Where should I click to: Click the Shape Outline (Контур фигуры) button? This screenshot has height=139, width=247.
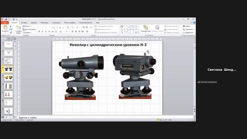tap(171, 29)
